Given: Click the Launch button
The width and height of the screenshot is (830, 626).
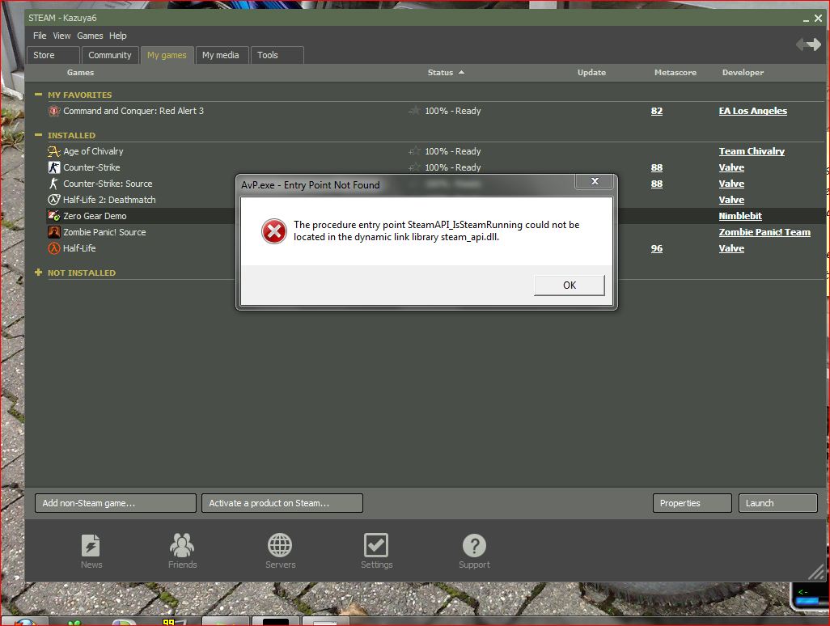Looking at the screenshot, I should [x=777, y=503].
